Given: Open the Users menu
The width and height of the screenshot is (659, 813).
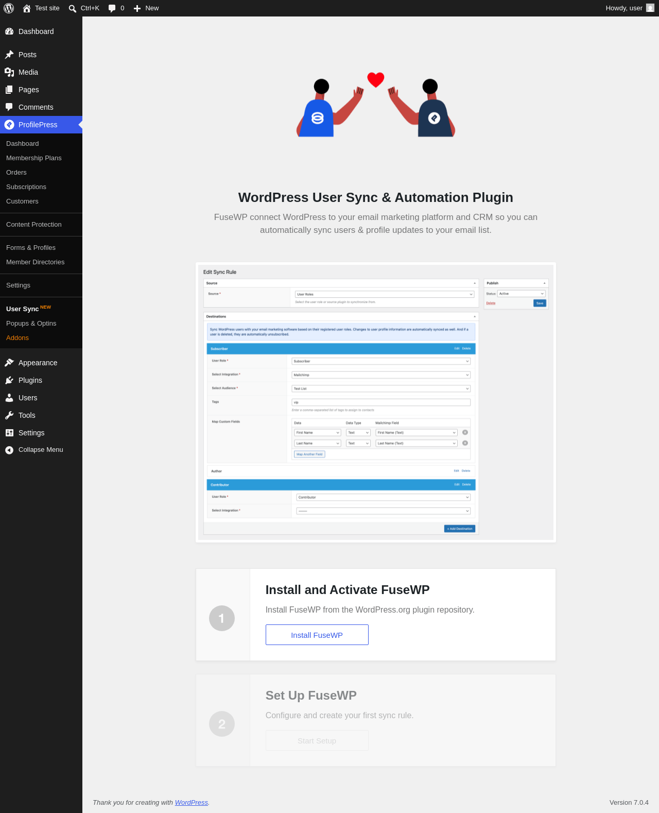Looking at the screenshot, I should click(41, 398).
